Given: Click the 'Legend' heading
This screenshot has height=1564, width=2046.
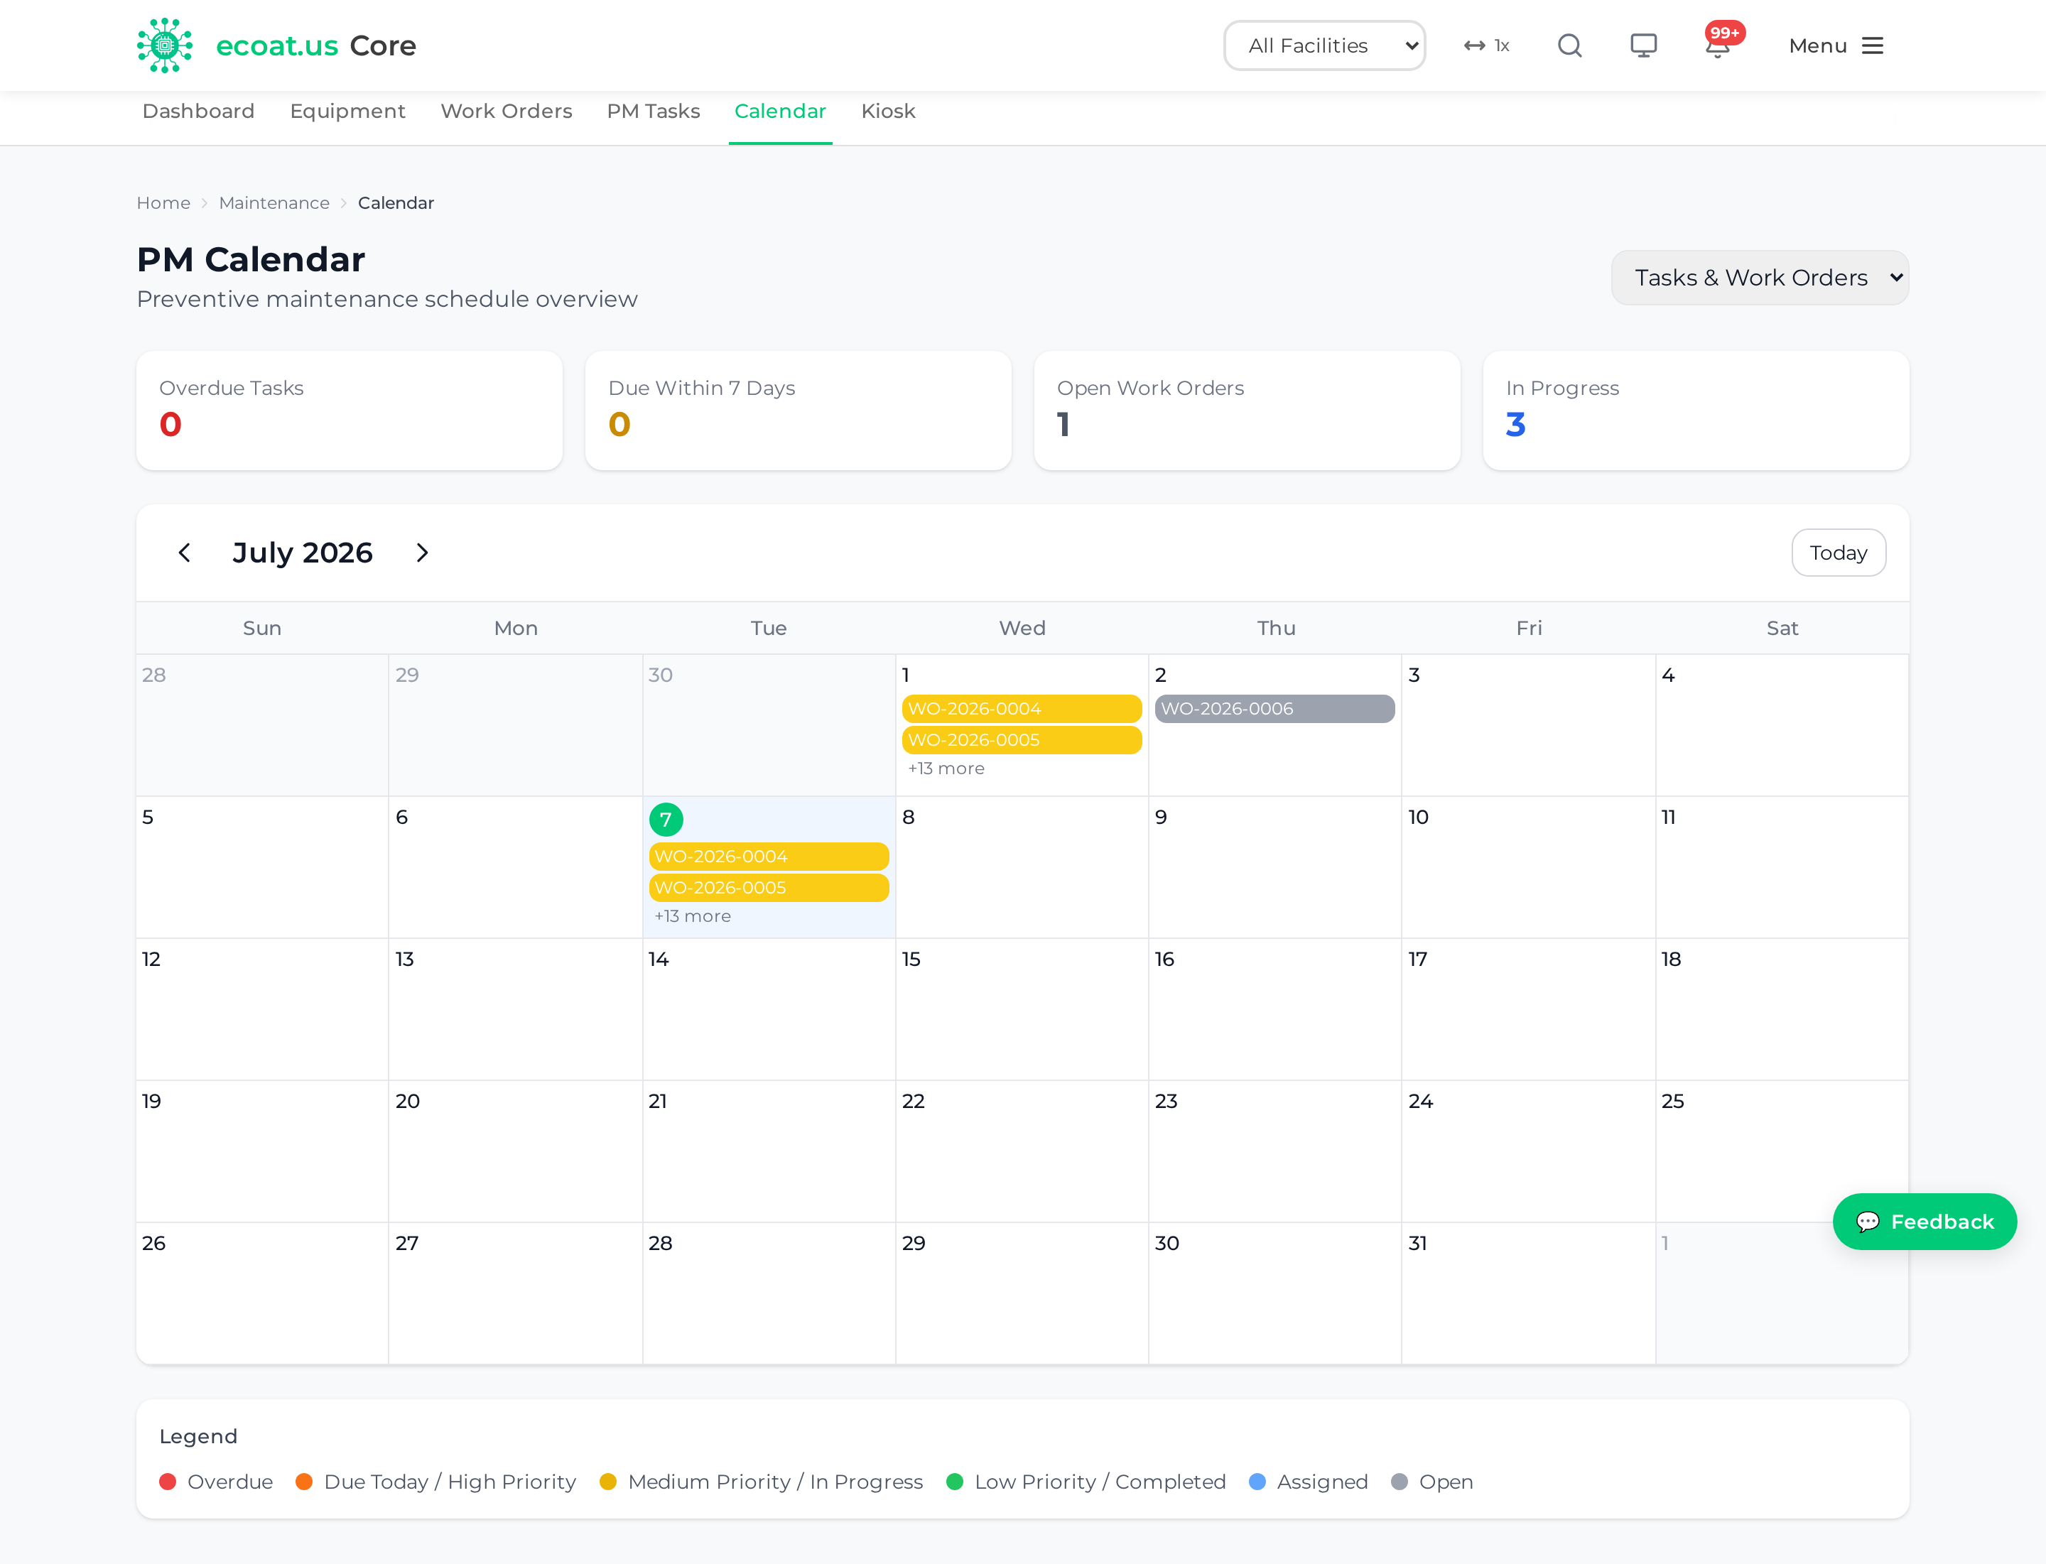Looking at the screenshot, I should pos(198,1436).
